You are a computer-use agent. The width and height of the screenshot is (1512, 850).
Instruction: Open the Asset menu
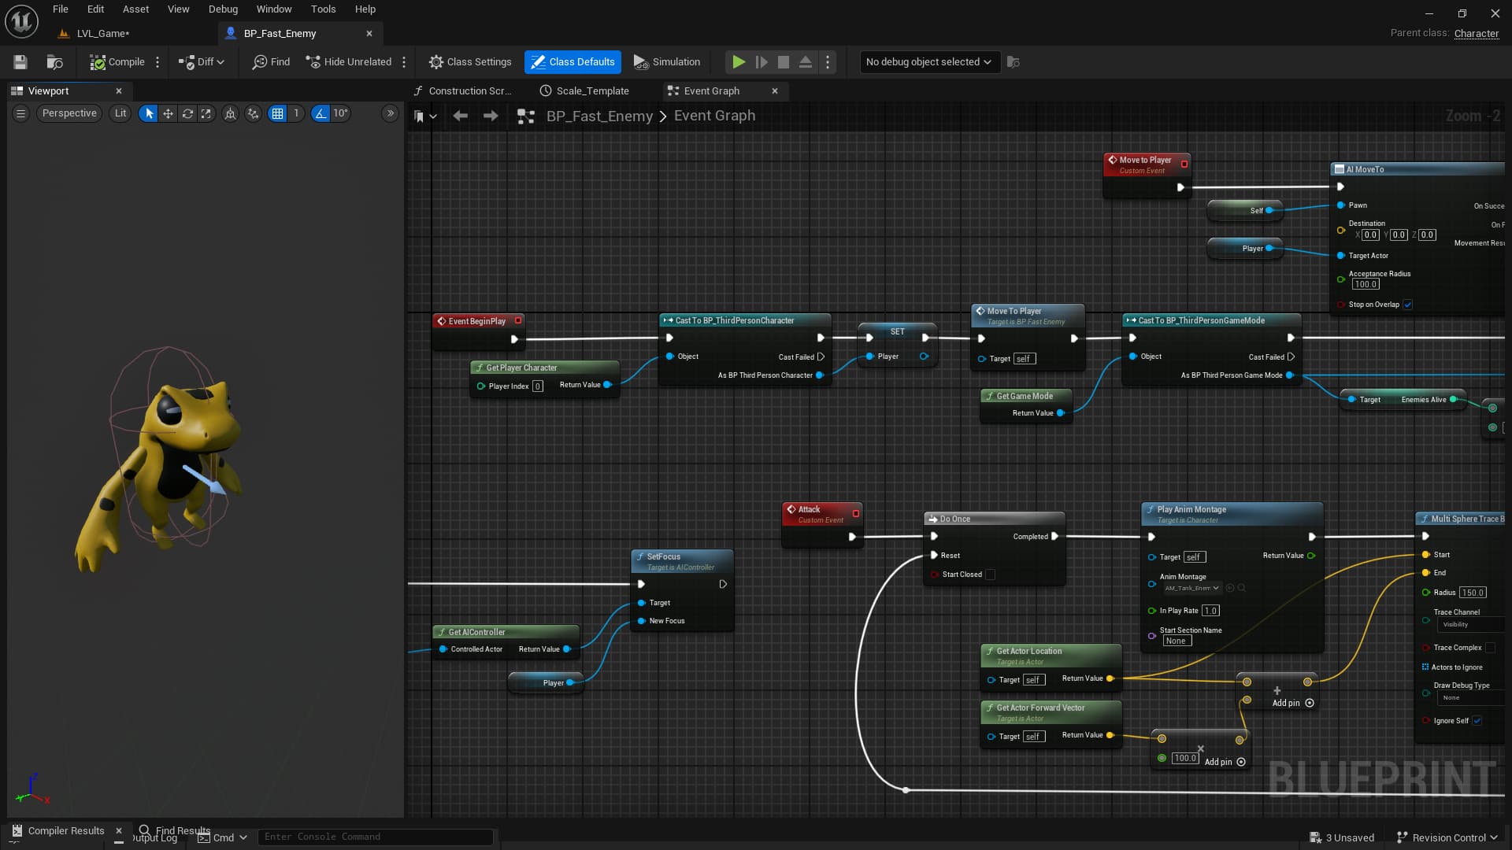click(x=135, y=9)
